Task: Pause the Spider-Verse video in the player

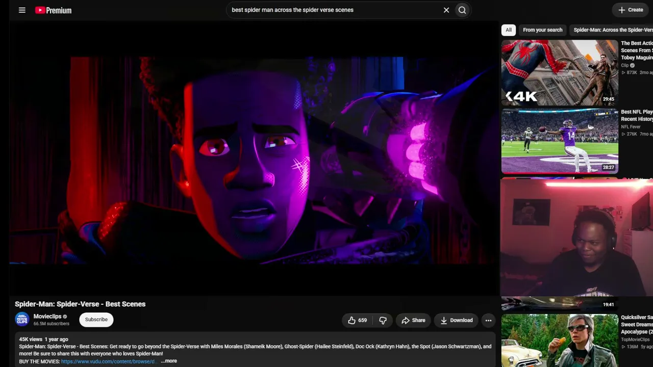Action: 254,158
